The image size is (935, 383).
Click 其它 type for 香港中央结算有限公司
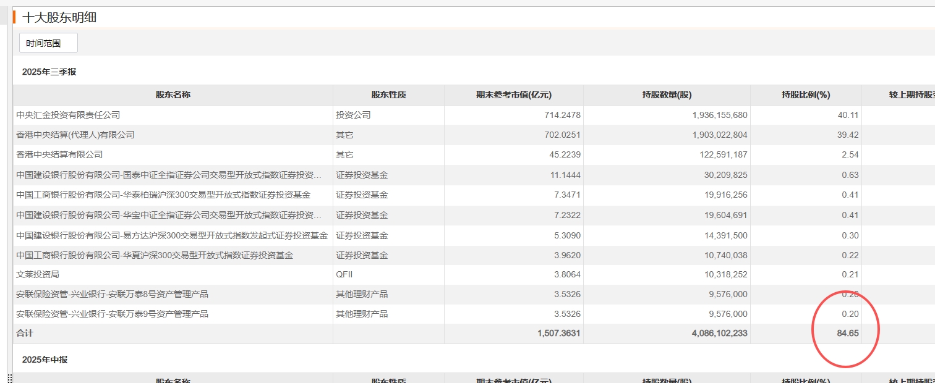344,154
